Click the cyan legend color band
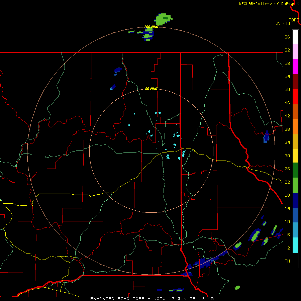The height and width of the screenshot is (301, 301). click(295, 245)
